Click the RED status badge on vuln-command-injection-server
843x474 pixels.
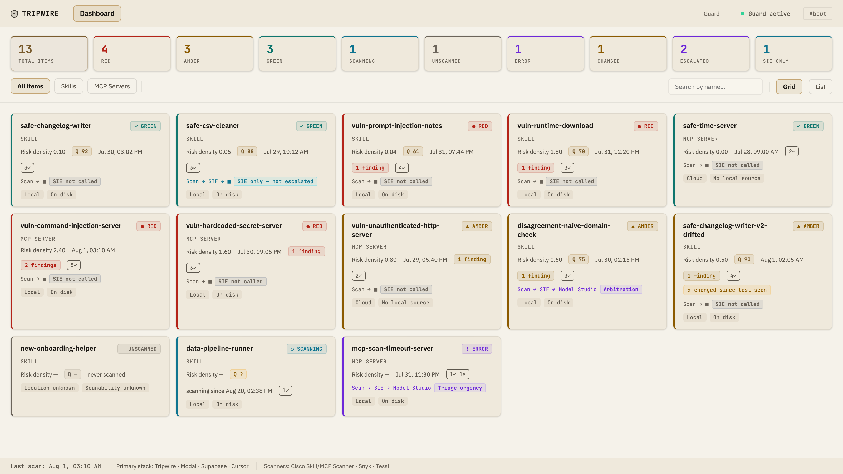tap(149, 226)
